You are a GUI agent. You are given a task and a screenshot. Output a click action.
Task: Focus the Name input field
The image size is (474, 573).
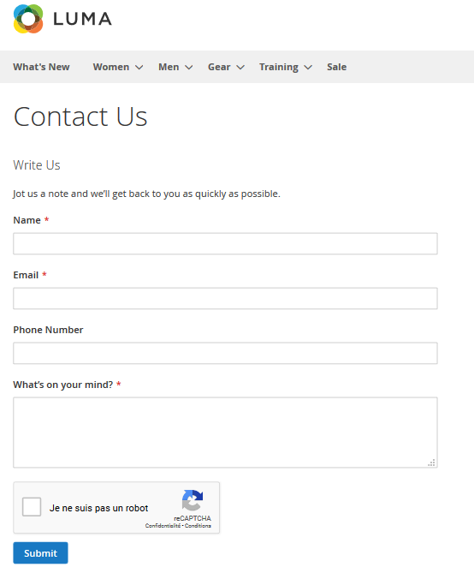pyautogui.click(x=225, y=243)
